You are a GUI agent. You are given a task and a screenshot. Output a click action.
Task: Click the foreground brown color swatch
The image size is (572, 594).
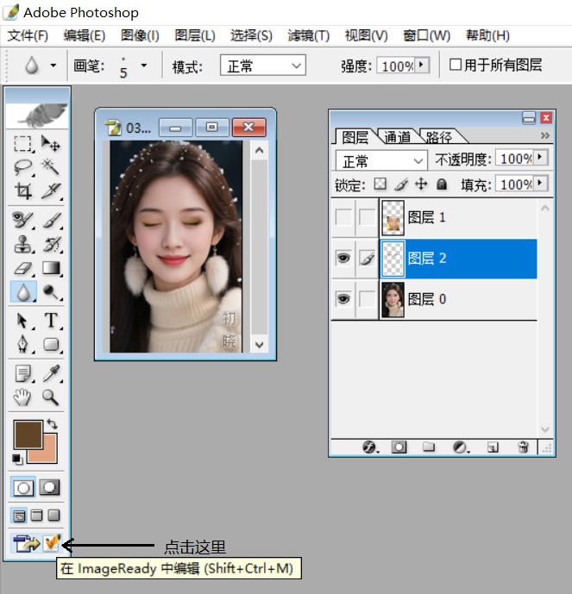point(29,435)
